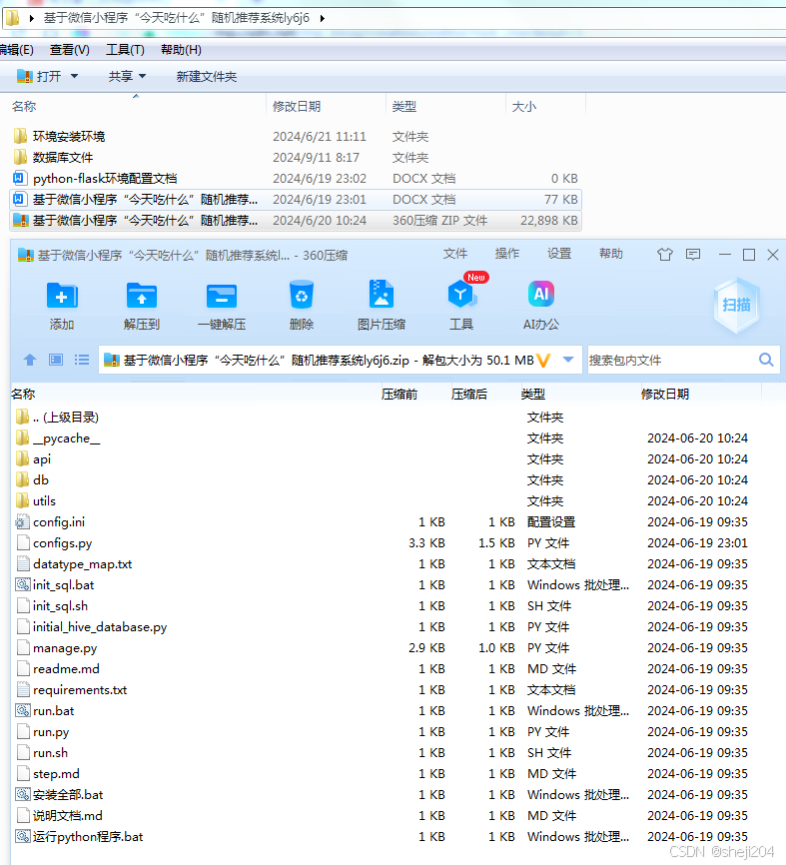Select the .. (上级目录) row
Image resolution: width=786 pixels, height=865 pixels.
coord(387,418)
